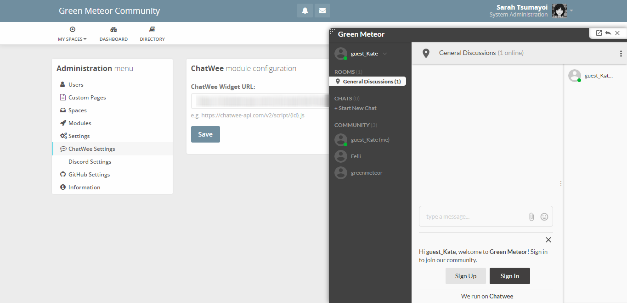Open the notifications bell icon
627x303 pixels.
[305, 11]
